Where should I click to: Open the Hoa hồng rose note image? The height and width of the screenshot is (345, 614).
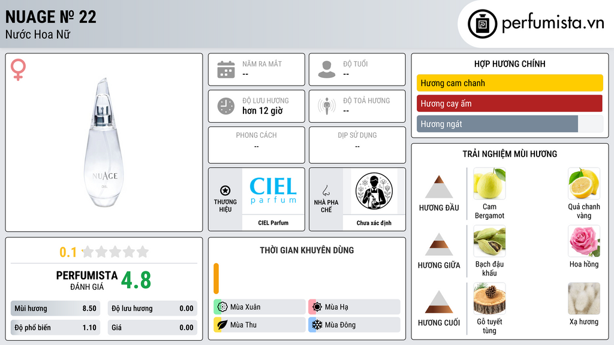pos(583,241)
